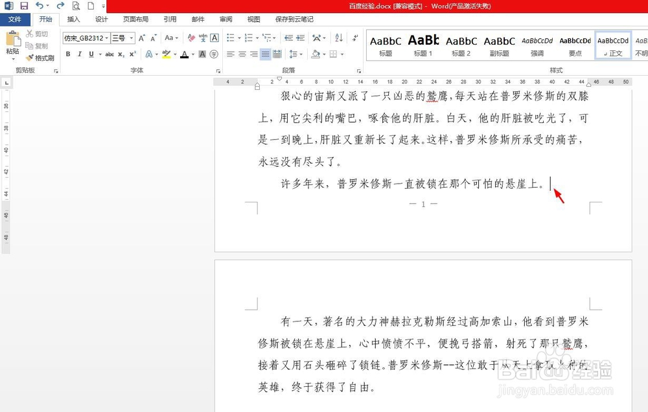Apply the 正文 style
Viewport: 648px width, 412px height.
612,45
